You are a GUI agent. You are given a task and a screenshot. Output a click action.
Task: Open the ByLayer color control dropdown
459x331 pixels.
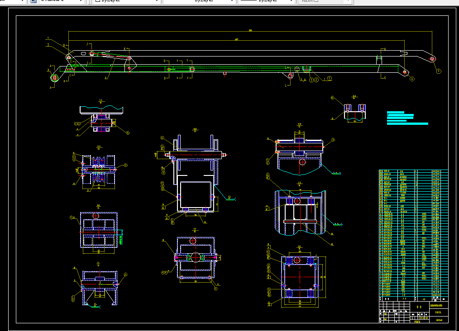(x=126, y=1)
